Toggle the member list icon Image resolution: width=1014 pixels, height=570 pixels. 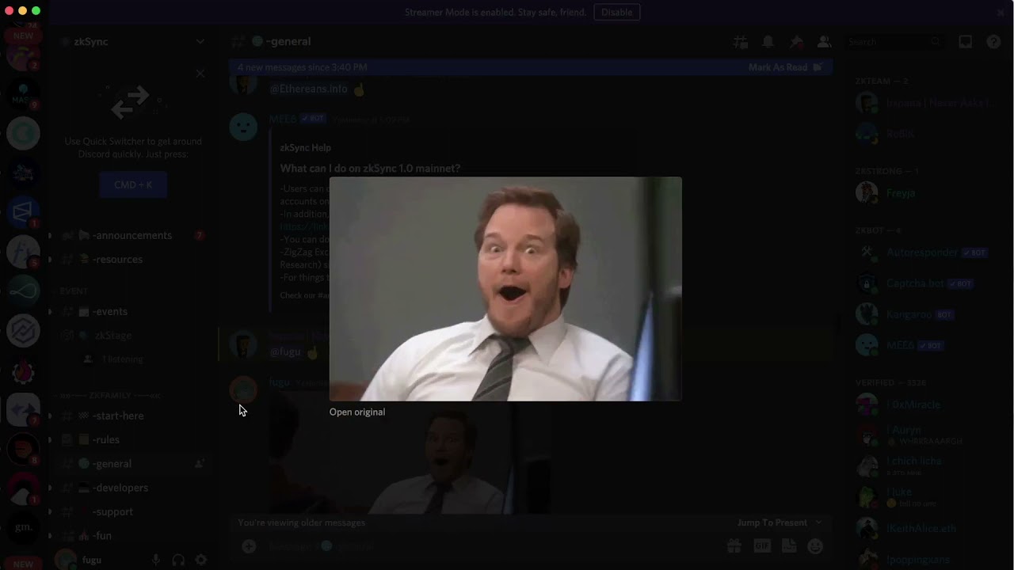coord(824,41)
